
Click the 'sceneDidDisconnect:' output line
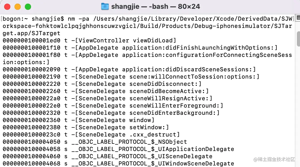pos(166,84)
